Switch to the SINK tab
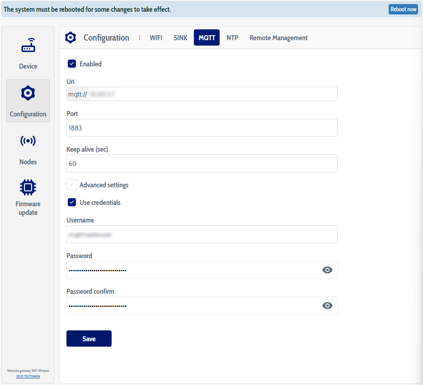Screen dimensions: 423x385 [x=180, y=38]
